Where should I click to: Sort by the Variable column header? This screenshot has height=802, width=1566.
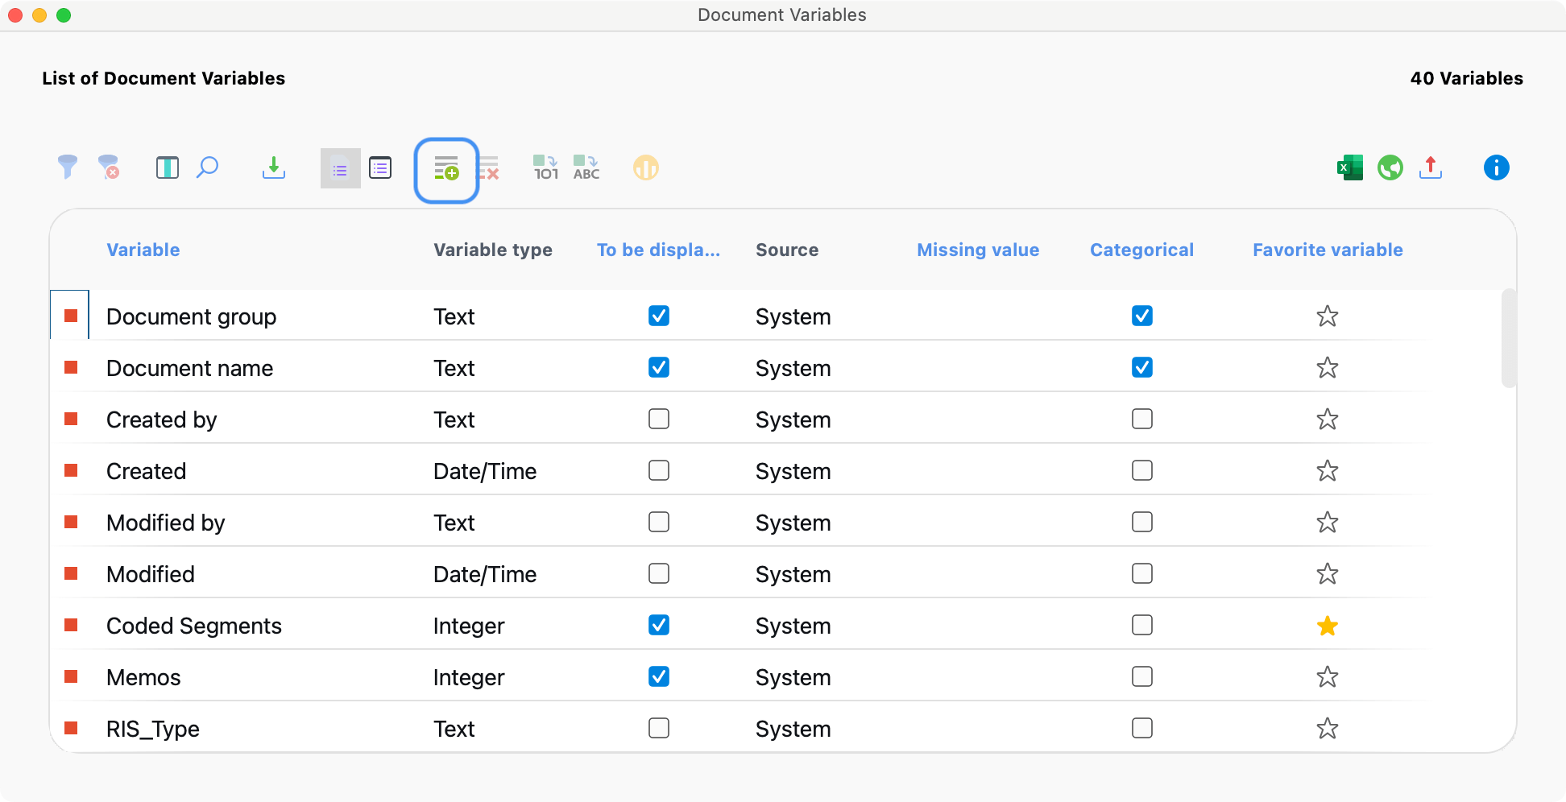pos(143,250)
